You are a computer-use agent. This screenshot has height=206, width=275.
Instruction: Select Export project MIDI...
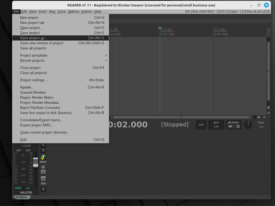(x=61, y=125)
